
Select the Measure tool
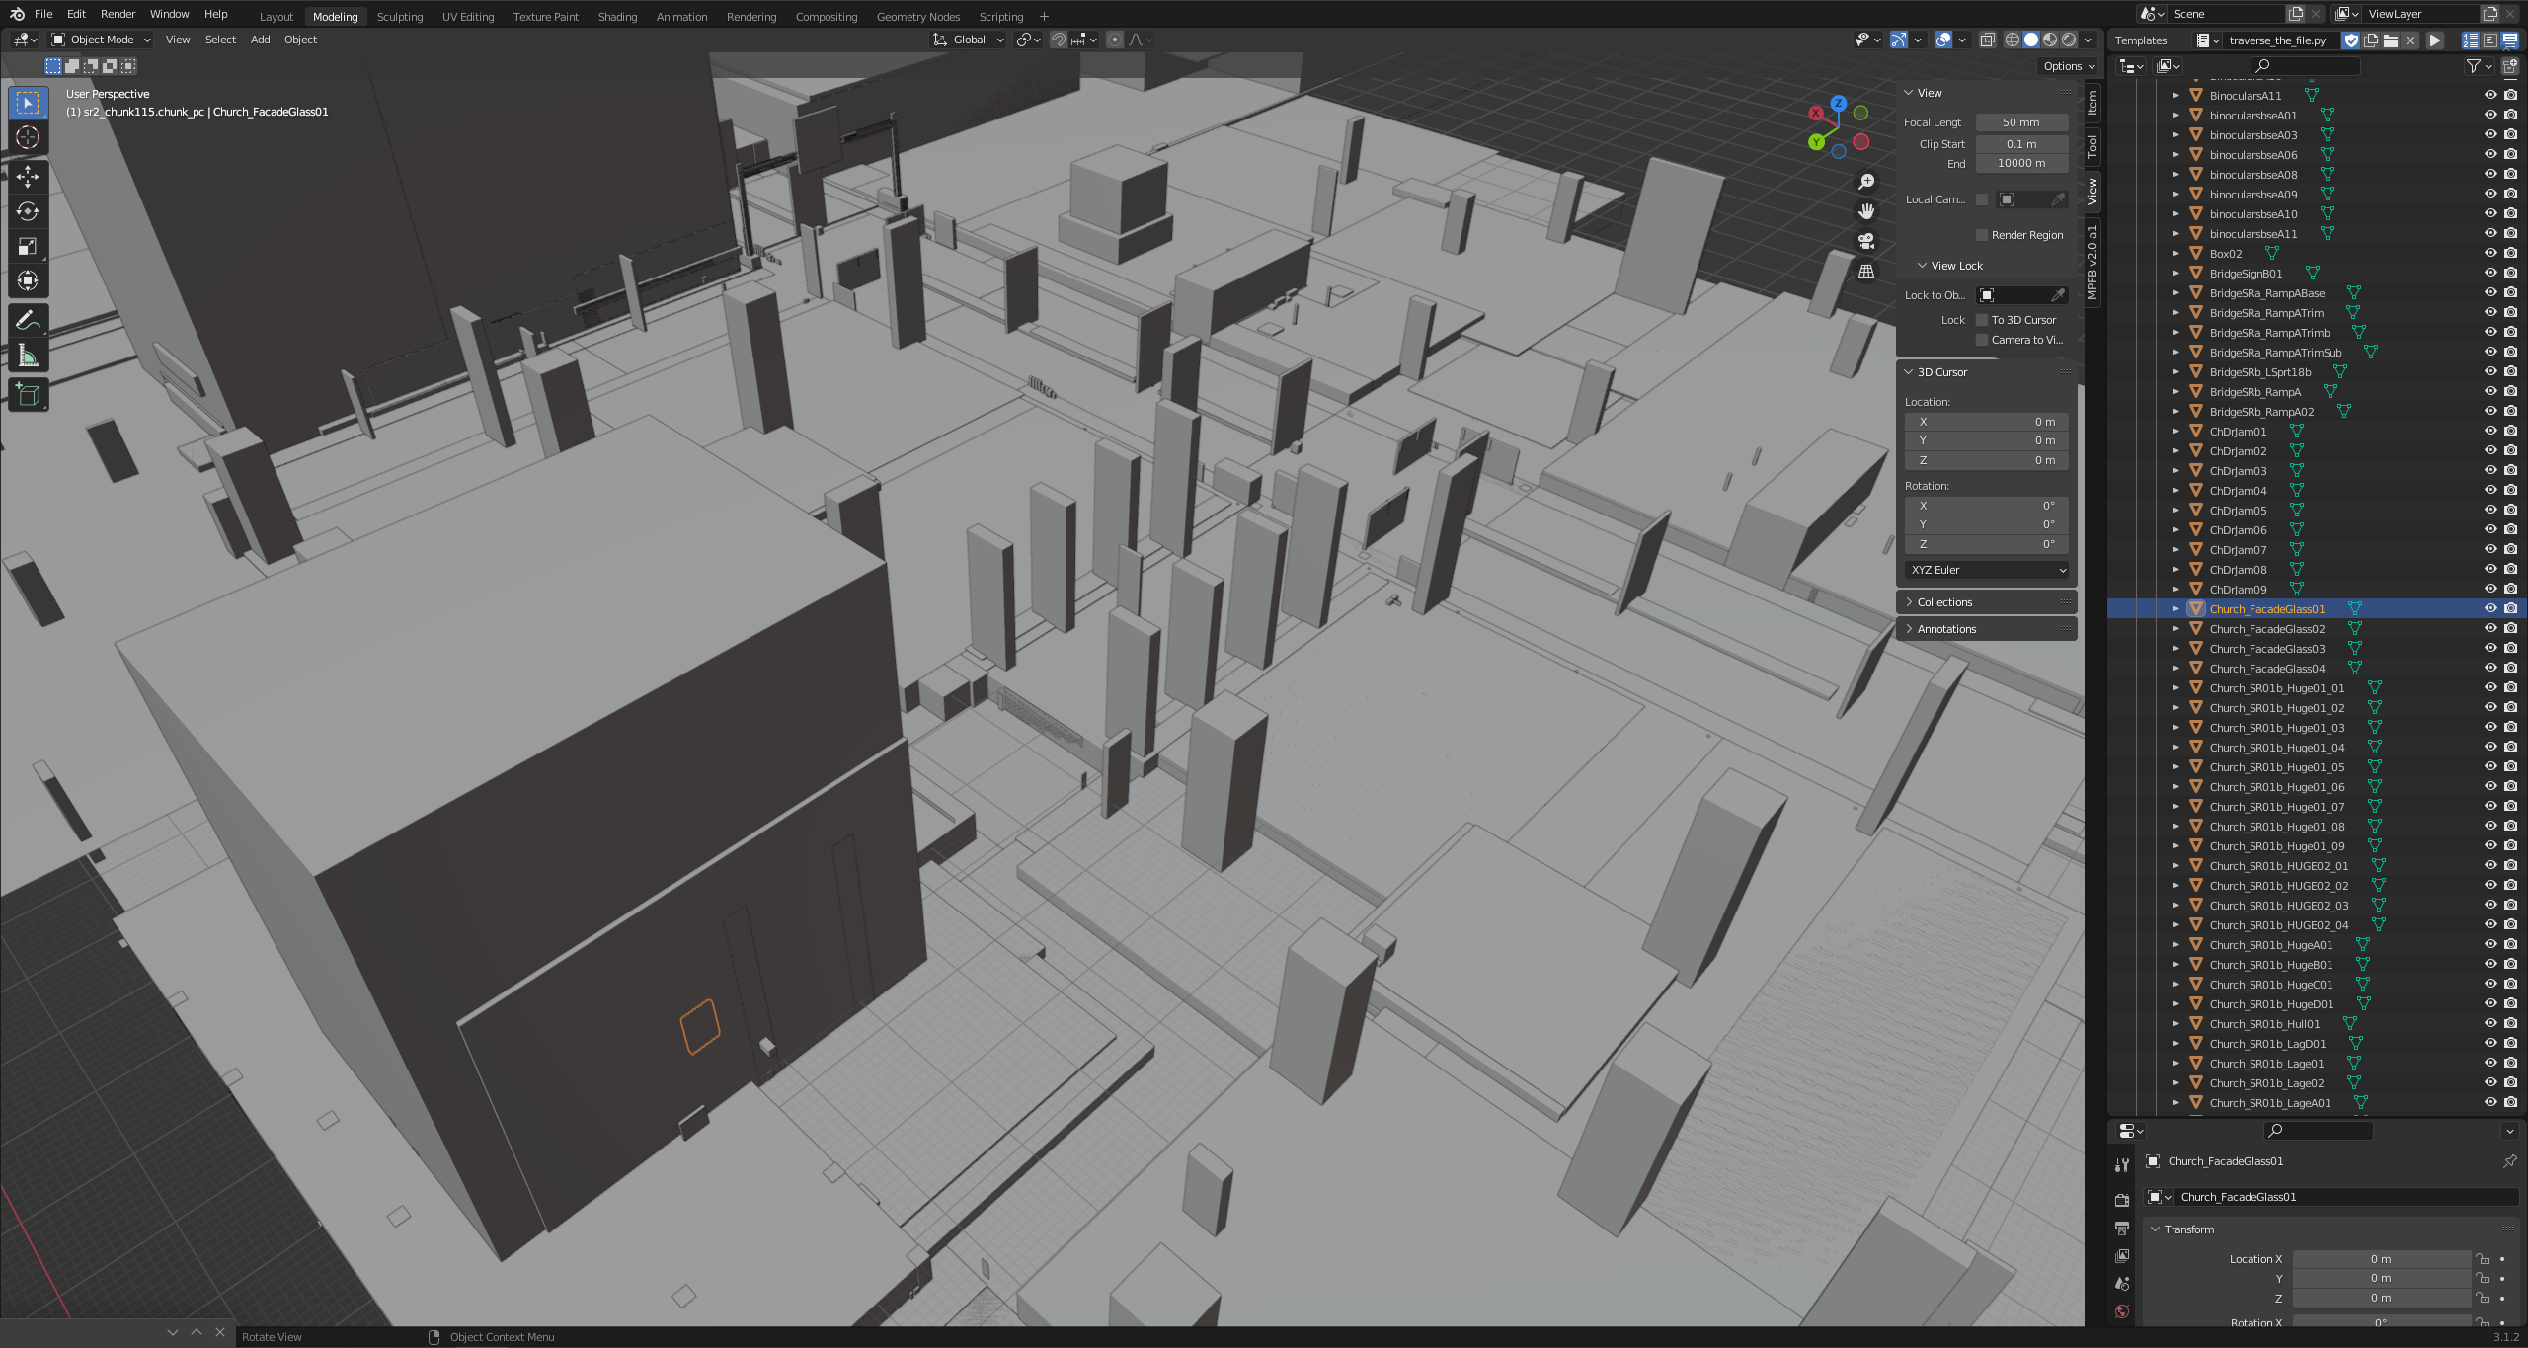click(28, 356)
